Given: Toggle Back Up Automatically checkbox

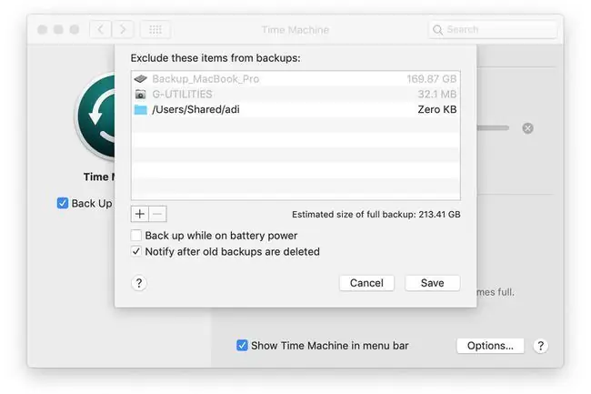Looking at the screenshot, I should click(x=63, y=203).
